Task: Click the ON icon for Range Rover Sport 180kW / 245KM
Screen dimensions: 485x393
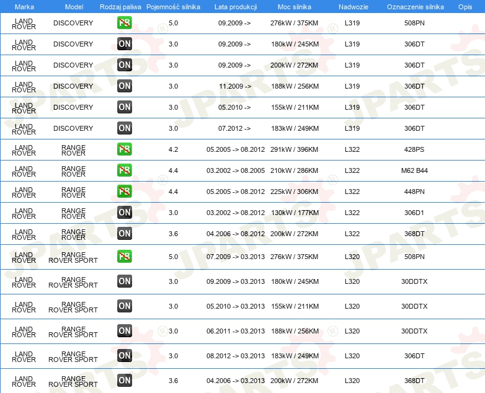Action: click(124, 281)
